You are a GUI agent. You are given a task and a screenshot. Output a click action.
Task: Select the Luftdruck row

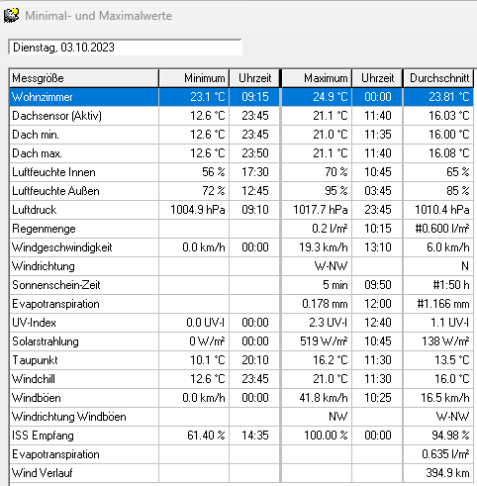click(x=241, y=210)
